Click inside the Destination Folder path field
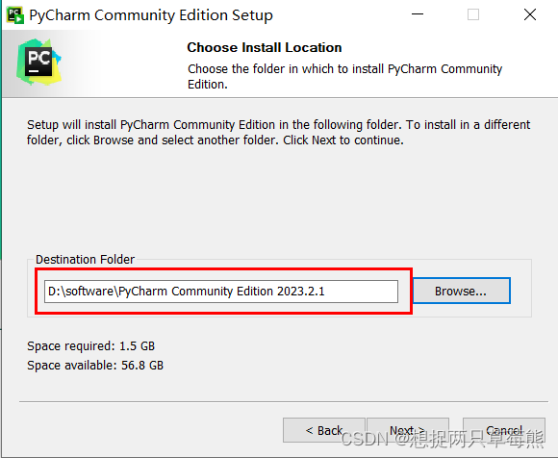Viewport: 558px width, 458px height. (x=221, y=292)
